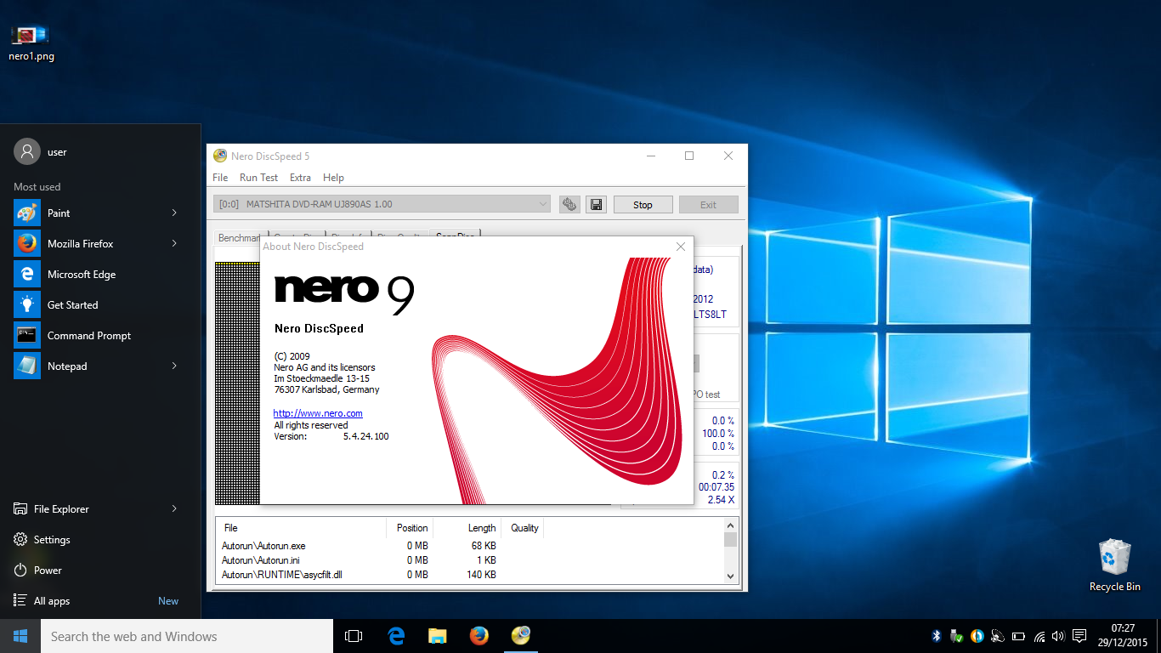Expand the MATSHITA DVD-RAM drive dropdown

544,204
